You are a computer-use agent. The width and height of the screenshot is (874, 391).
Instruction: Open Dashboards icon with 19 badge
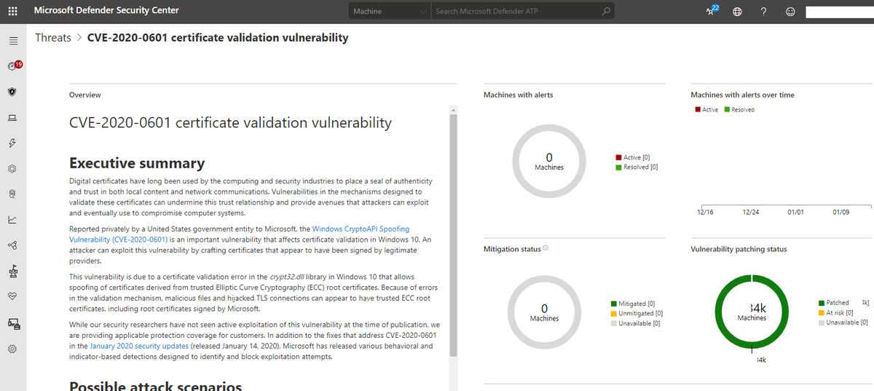[13, 66]
